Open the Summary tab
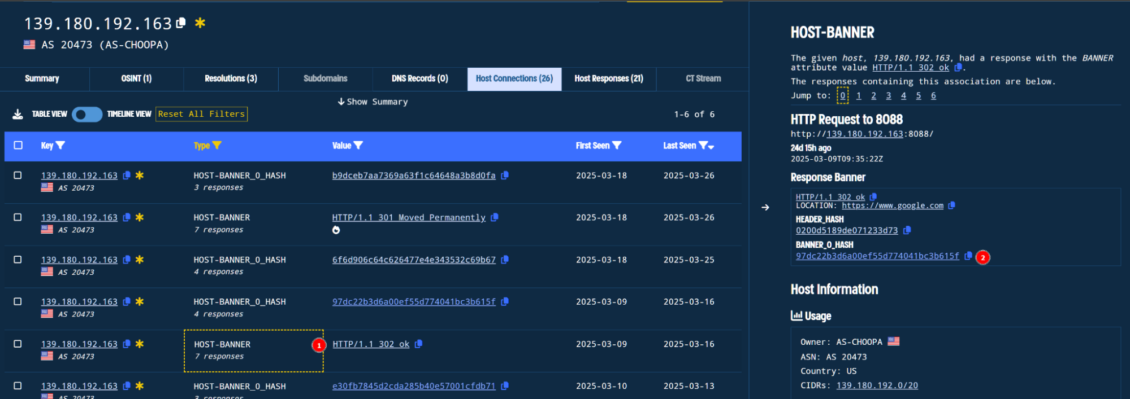 tap(42, 78)
